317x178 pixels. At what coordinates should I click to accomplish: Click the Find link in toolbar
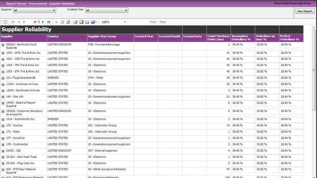[153, 22]
